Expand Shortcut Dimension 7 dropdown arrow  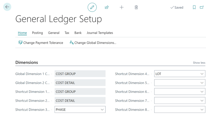click(x=202, y=101)
